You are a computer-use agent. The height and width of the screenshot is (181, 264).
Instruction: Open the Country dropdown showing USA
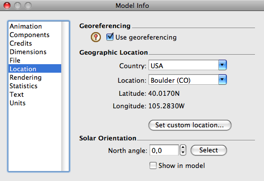[188, 65]
